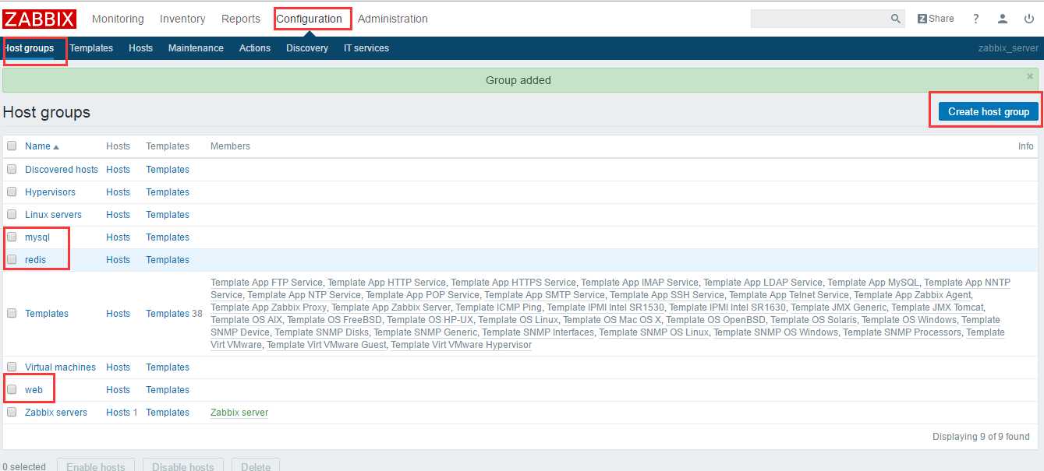The height and width of the screenshot is (471, 1044).
Task: Click the Enable hosts button
Action: [x=96, y=466]
